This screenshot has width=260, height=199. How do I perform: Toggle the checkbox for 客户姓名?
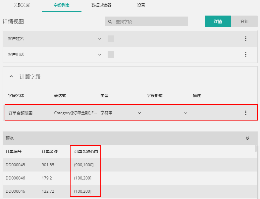pos(111,39)
